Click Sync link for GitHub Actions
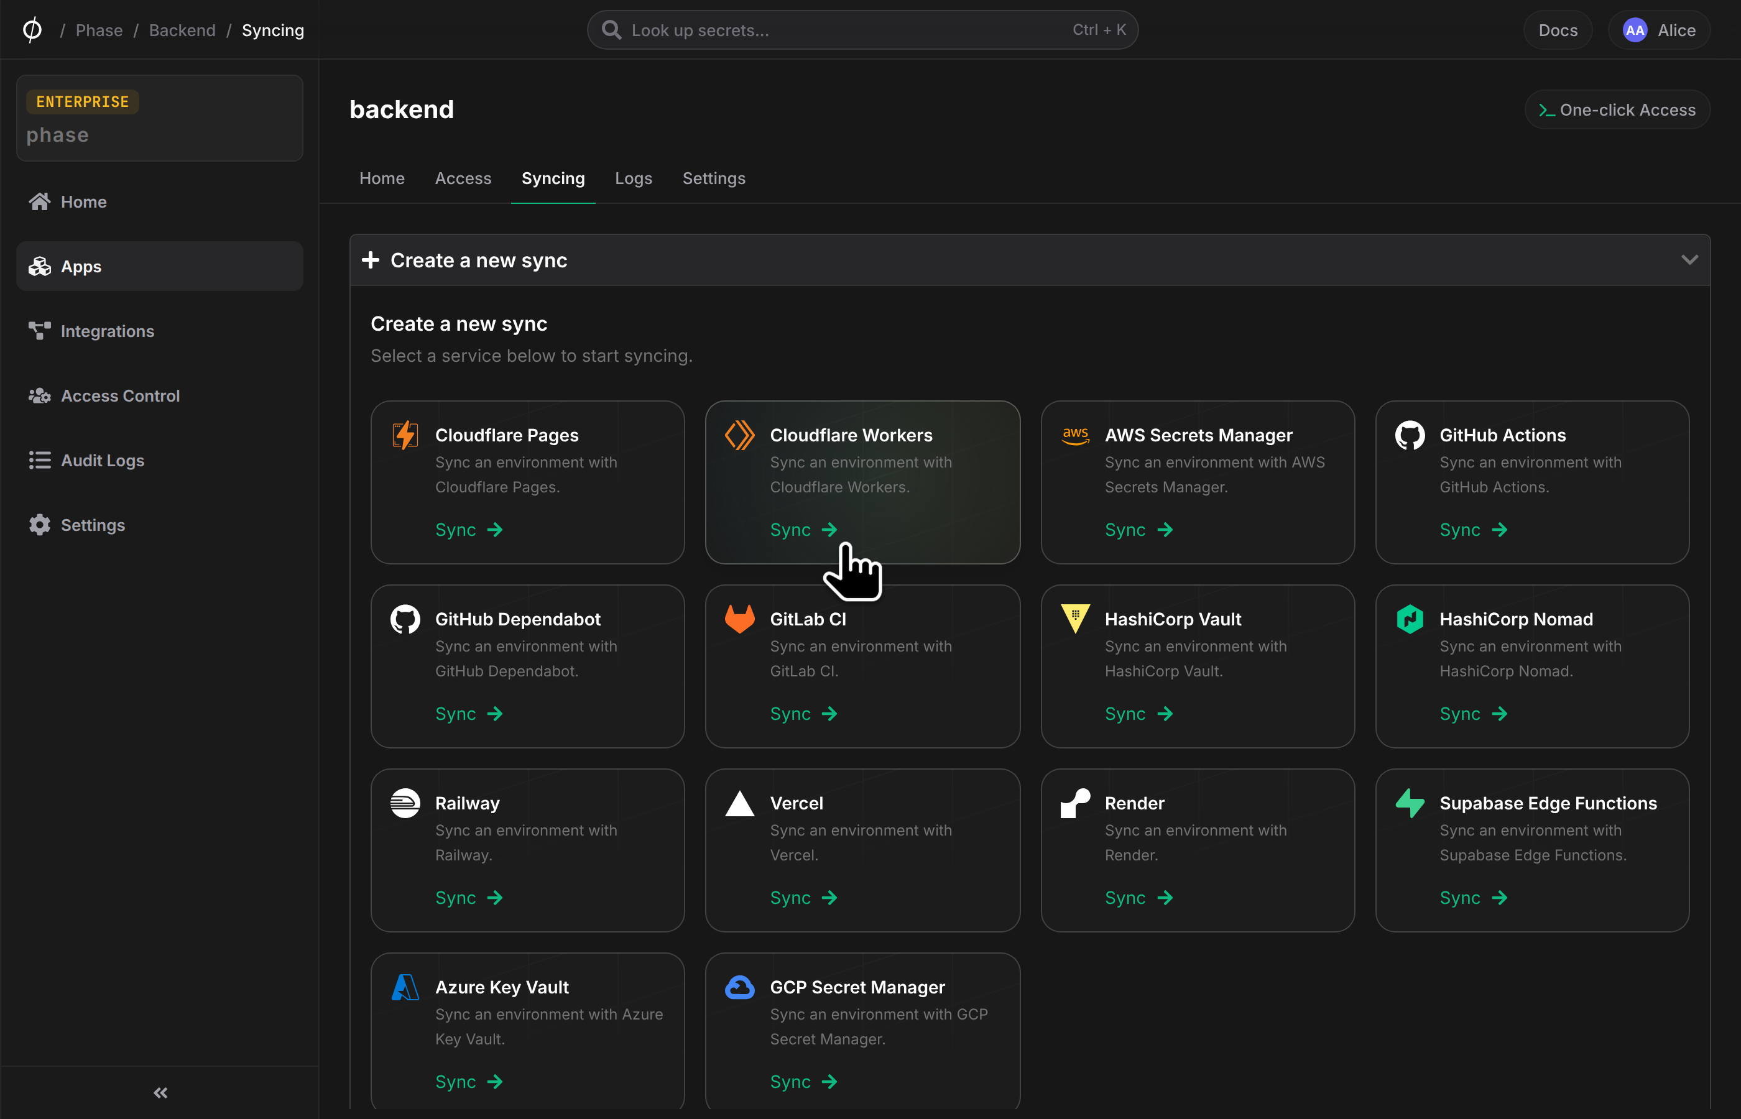This screenshot has width=1741, height=1119. (x=1474, y=530)
